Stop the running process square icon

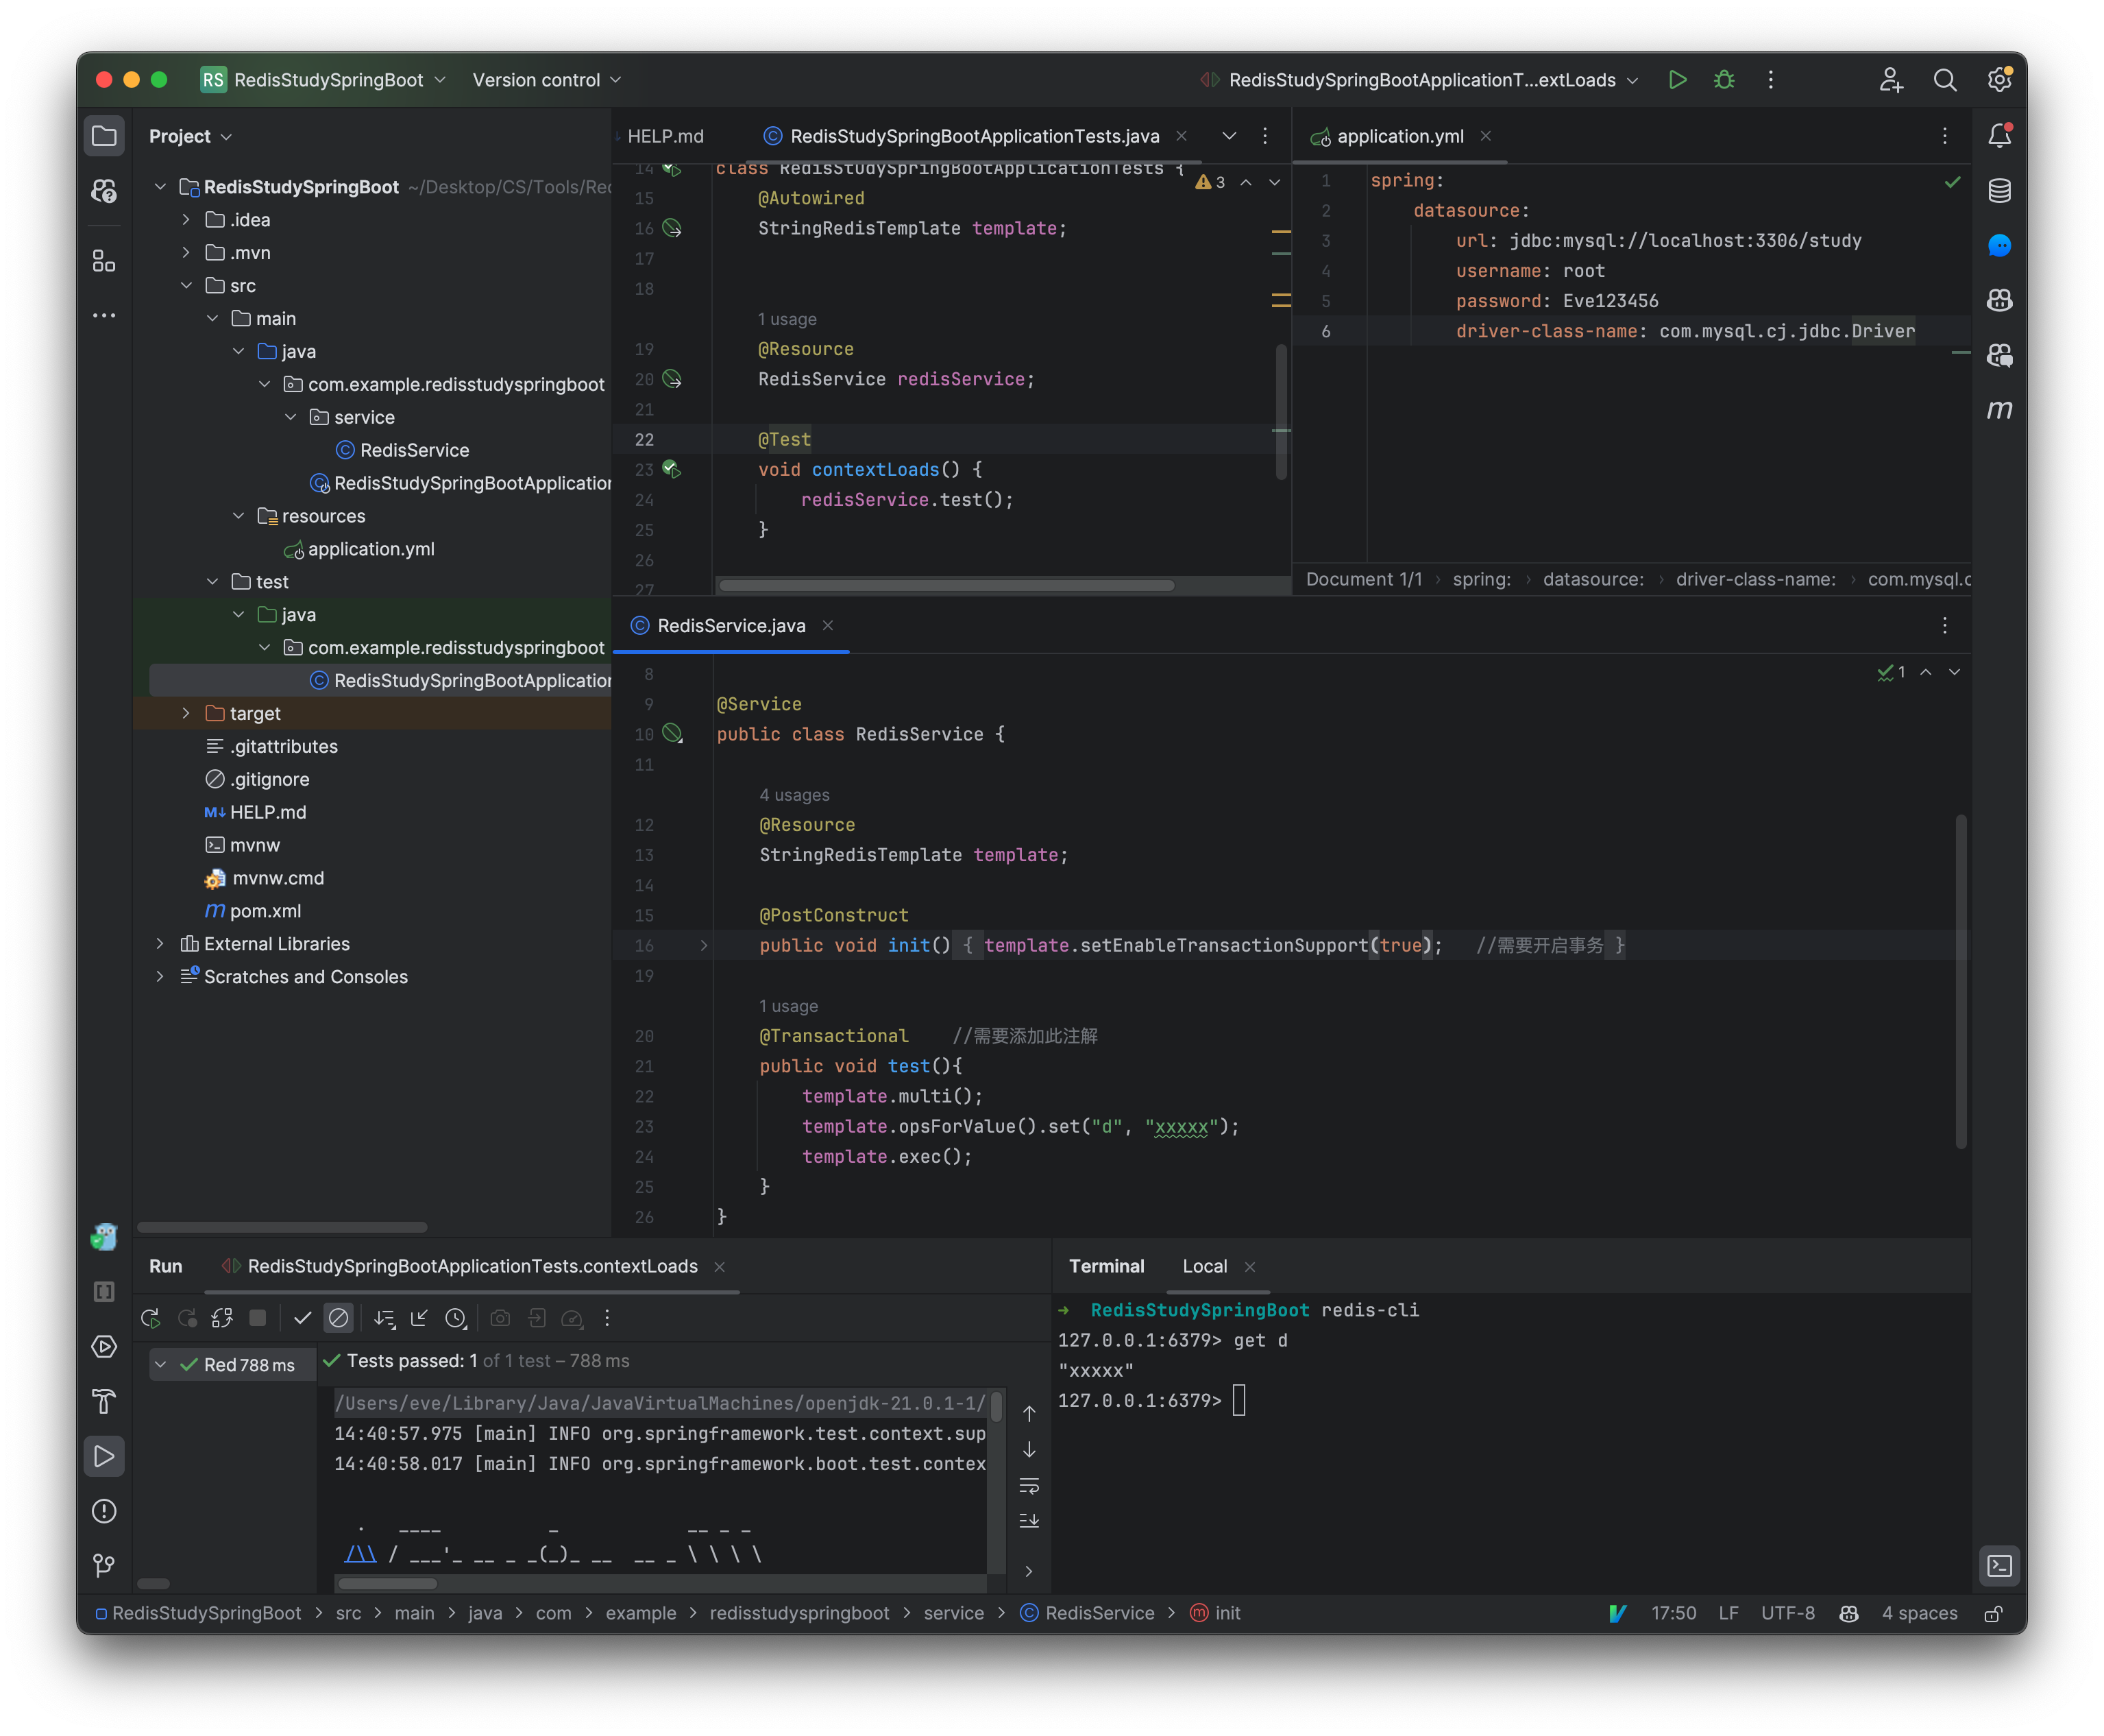point(258,1318)
